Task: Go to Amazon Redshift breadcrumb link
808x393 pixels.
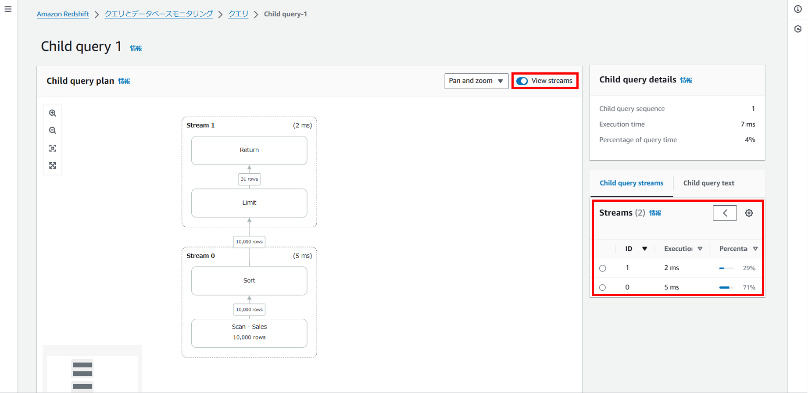Action: tap(63, 14)
